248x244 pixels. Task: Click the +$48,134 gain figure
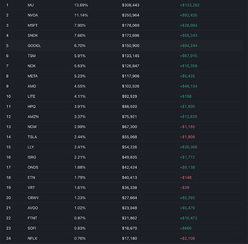click(188, 86)
